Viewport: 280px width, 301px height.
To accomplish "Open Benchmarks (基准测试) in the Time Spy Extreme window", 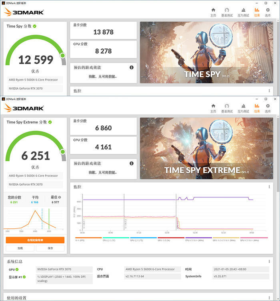I will click(227, 109).
